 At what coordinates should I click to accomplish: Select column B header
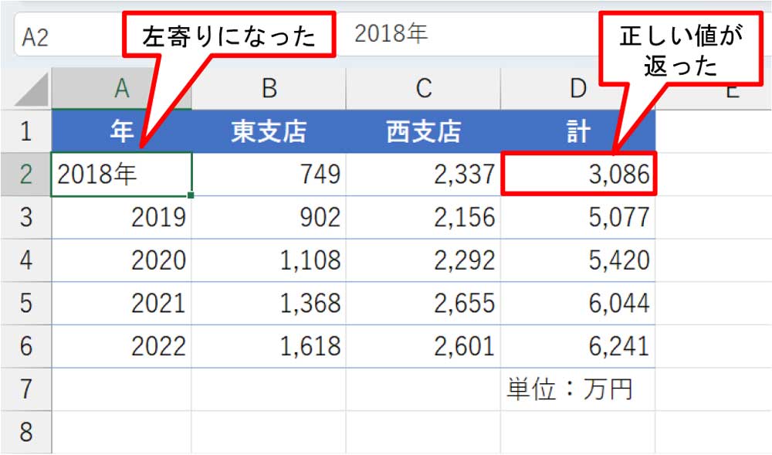tap(269, 90)
